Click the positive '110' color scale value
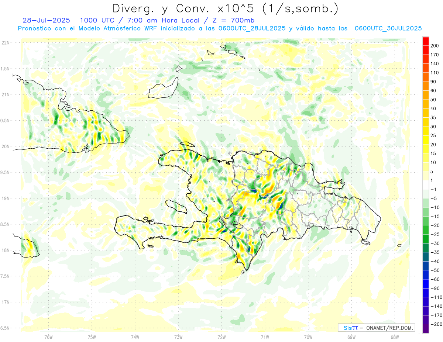This screenshot has width=443, height=342. [x=435, y=72]
